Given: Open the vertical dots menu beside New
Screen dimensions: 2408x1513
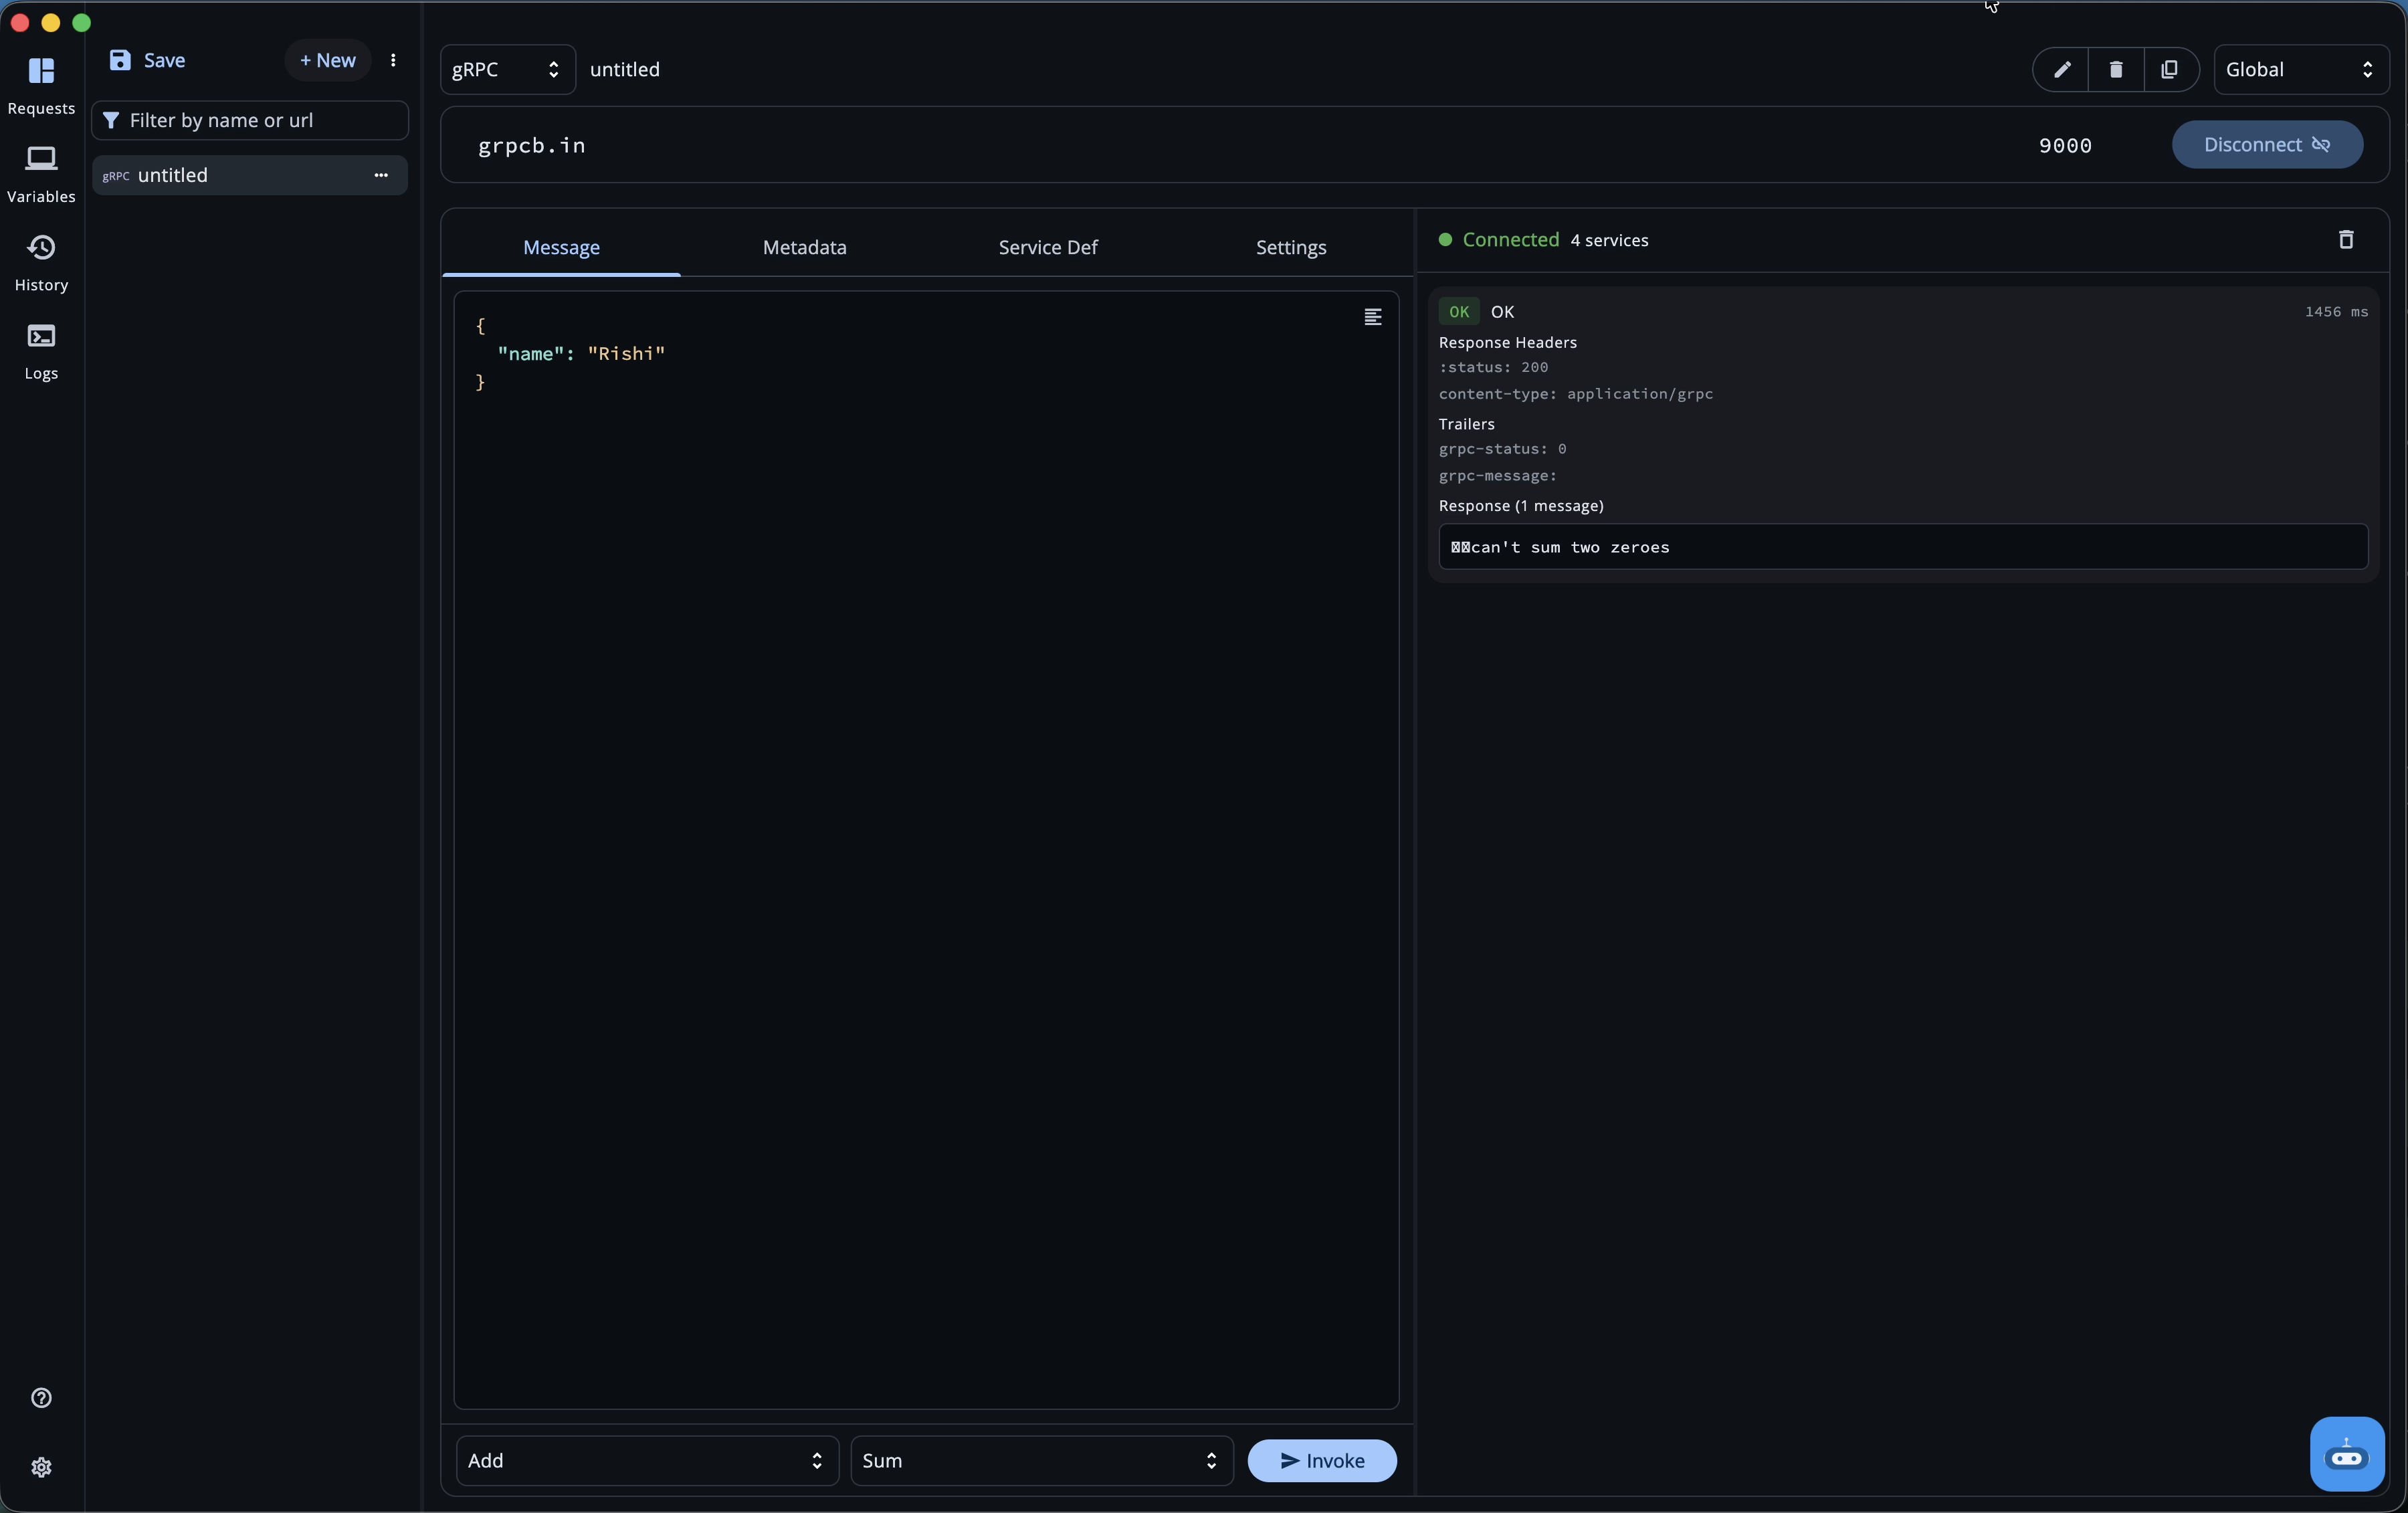Looking at the screenshot, I should [393, 60].
